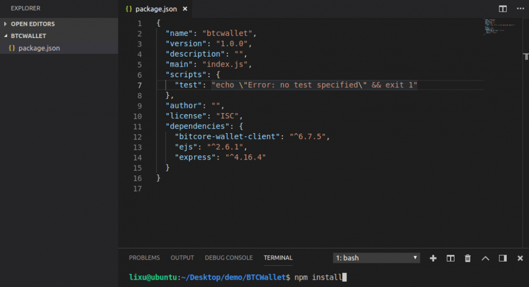Click the "btcwallet" value
This screenshot has width=529, height=287.
227,33
